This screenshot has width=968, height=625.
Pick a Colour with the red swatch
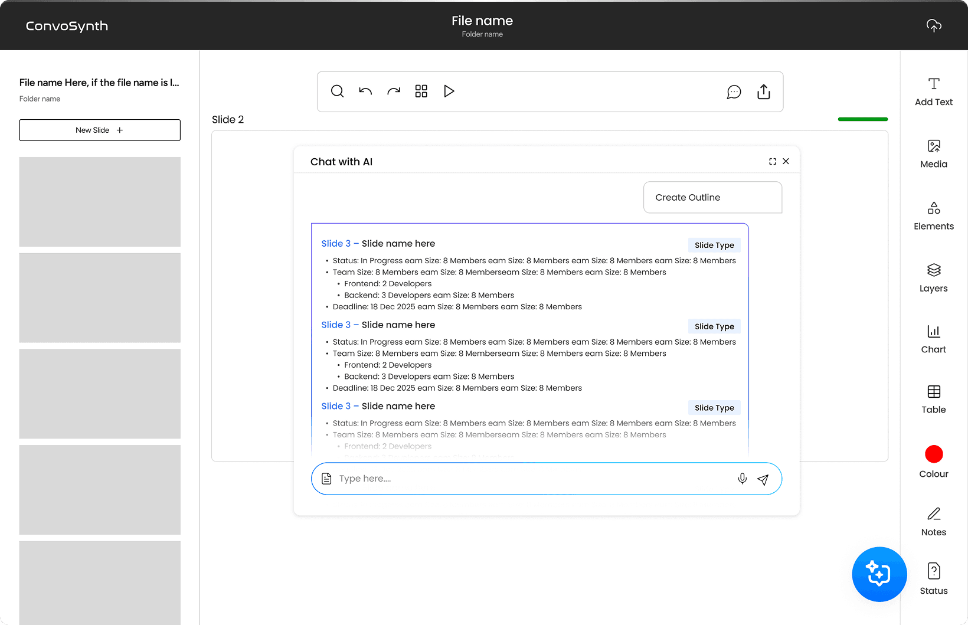933,454
